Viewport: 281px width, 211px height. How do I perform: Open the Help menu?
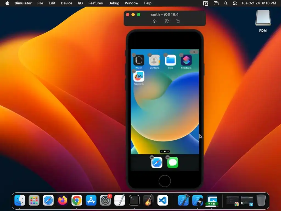147,3
